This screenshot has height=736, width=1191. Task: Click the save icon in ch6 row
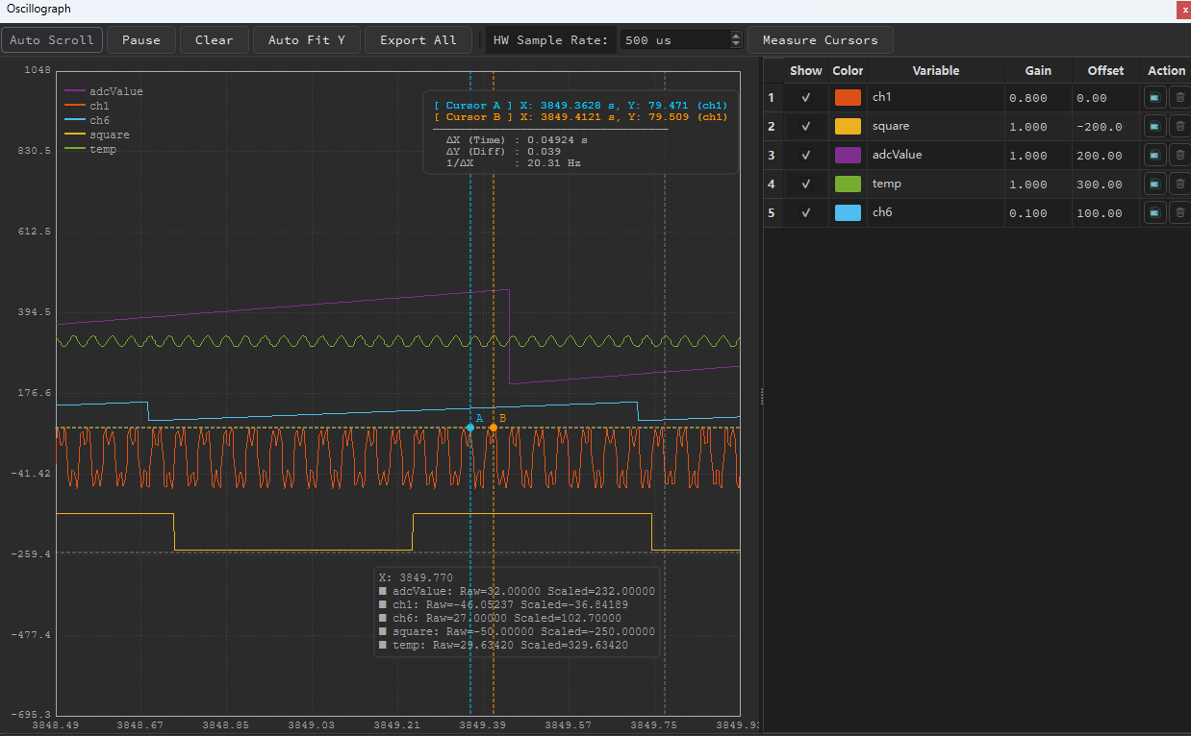[x=1154, y=212]
